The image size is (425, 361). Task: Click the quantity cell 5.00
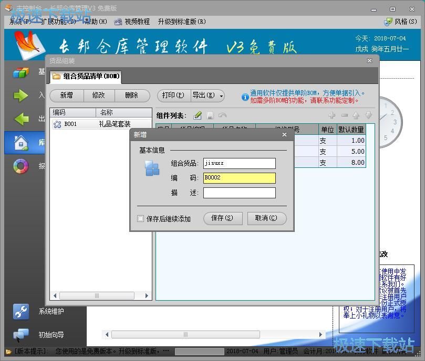351,152
